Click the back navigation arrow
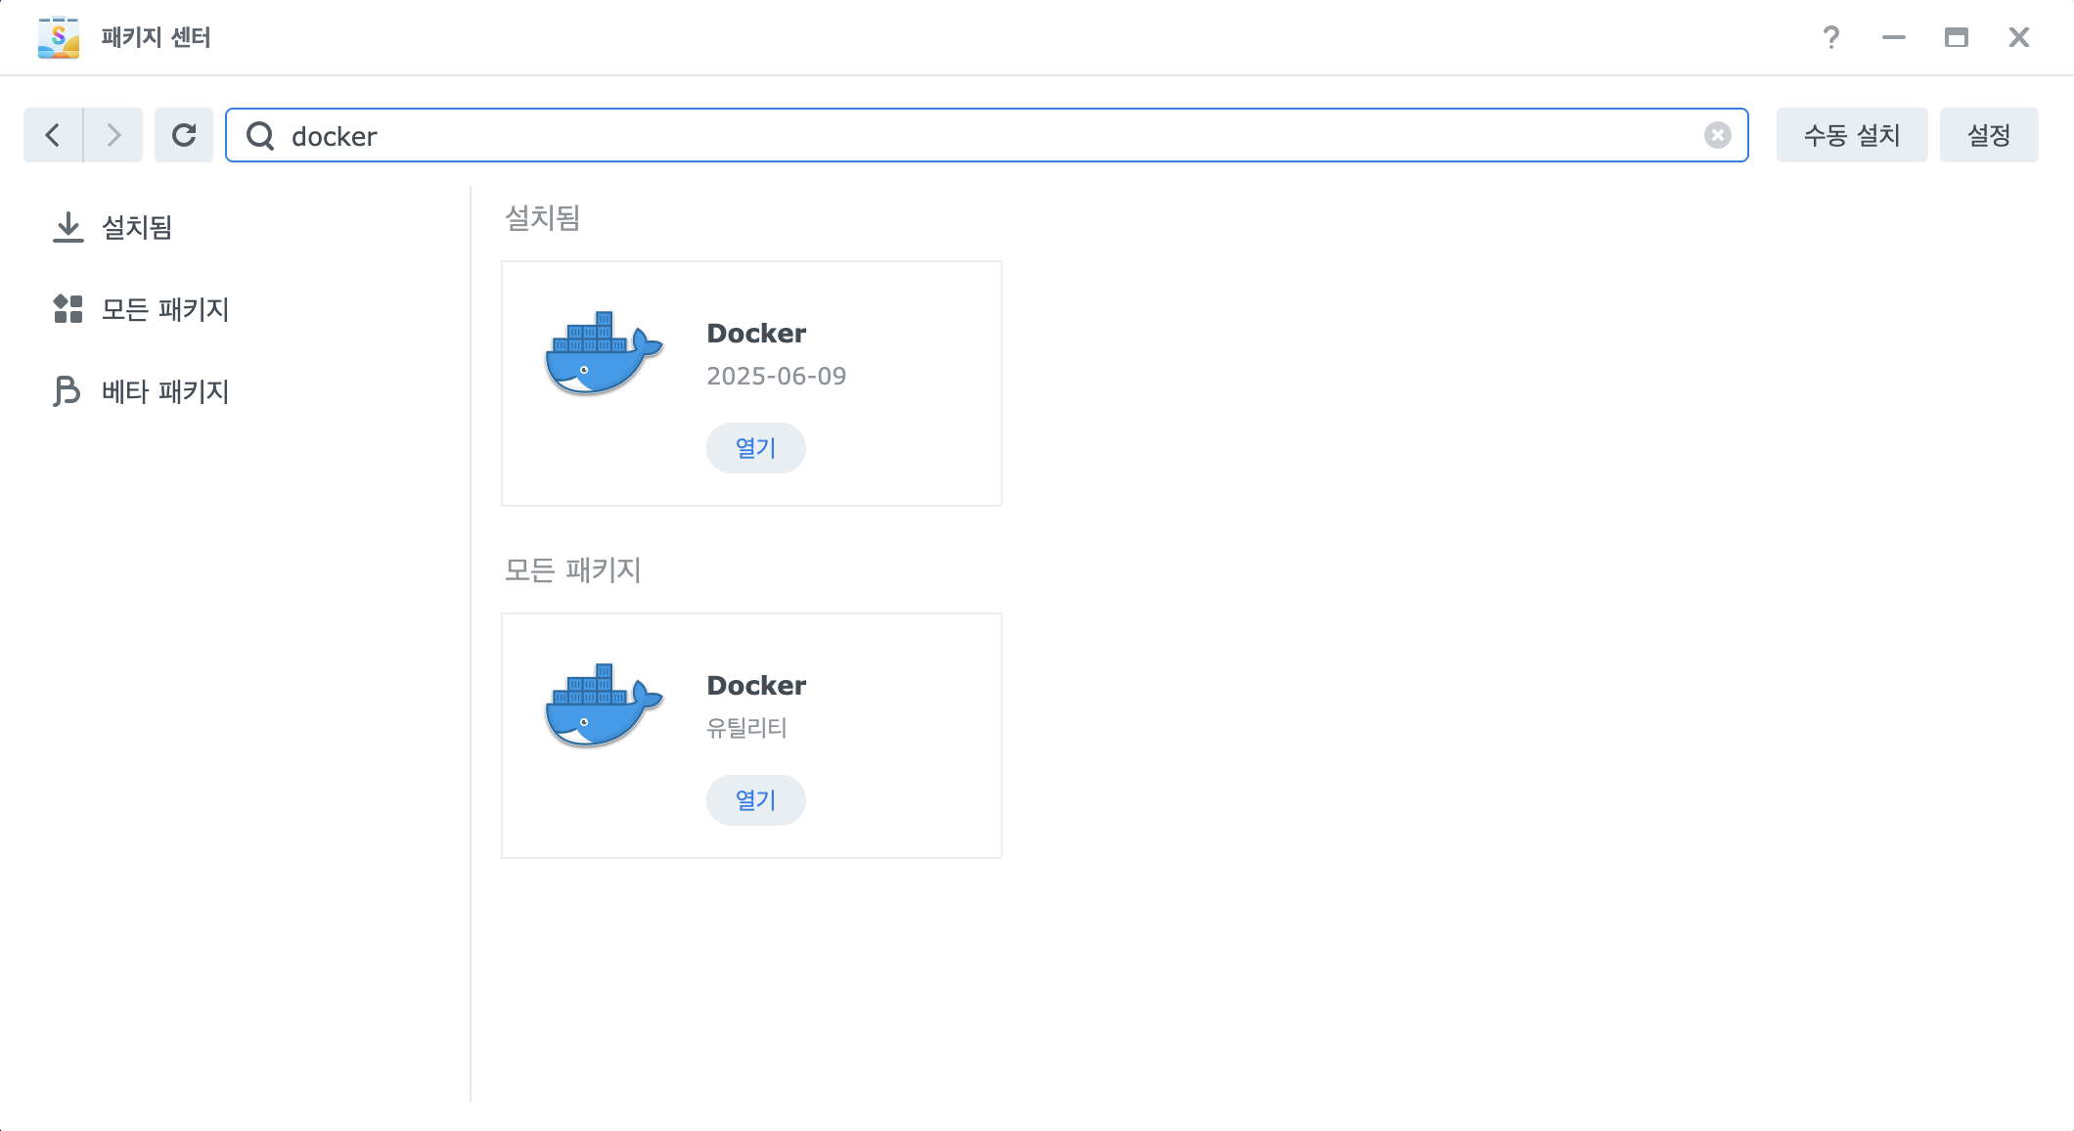Viewport: 2074px width, 1131px height. (53, 135)
